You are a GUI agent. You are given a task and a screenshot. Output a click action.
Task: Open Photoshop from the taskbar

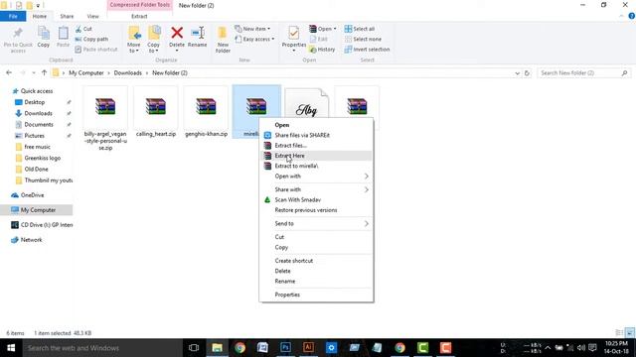285,348
